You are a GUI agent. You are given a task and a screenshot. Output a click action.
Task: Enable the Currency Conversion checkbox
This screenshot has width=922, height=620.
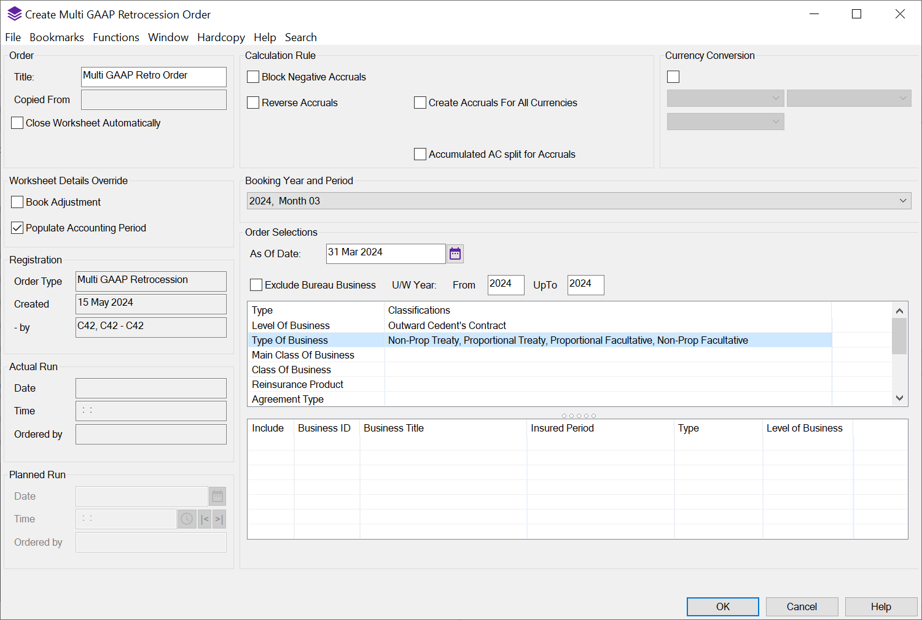tap(673, 77)
